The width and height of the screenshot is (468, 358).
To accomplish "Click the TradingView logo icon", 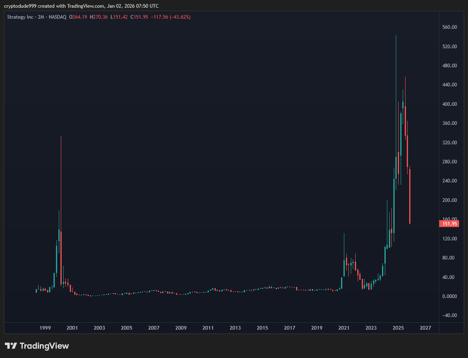I will 11,346.
